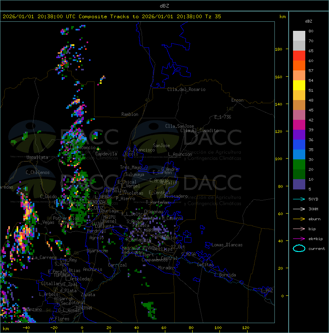
Task: Click the green echo cluster south of Mirador
Action: point(150,310)
